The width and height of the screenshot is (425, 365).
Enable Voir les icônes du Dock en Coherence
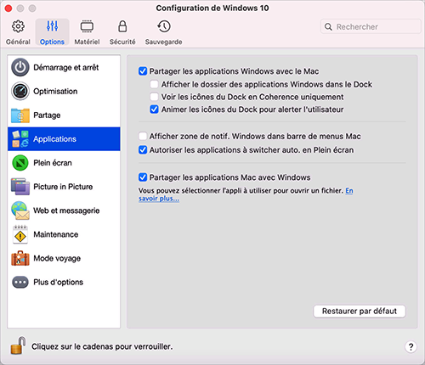[154, 97]
